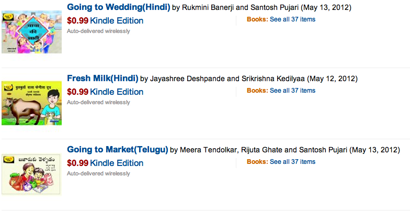See all 37 items beside Going to Market
The image size is (410, 211).
click(x=292, y=162)
